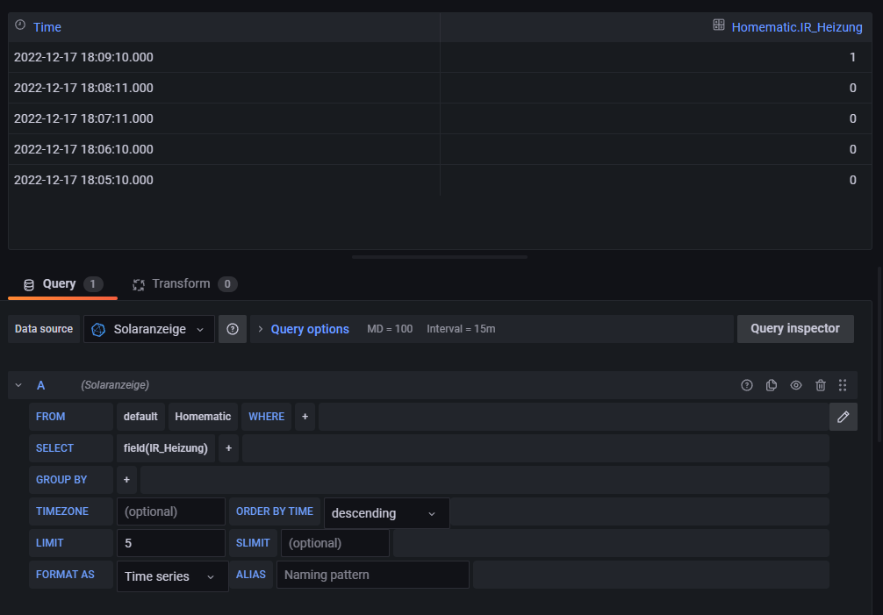Open the Query inspector
The width and height of the screenshot is (883, 615).
(795, 328)
